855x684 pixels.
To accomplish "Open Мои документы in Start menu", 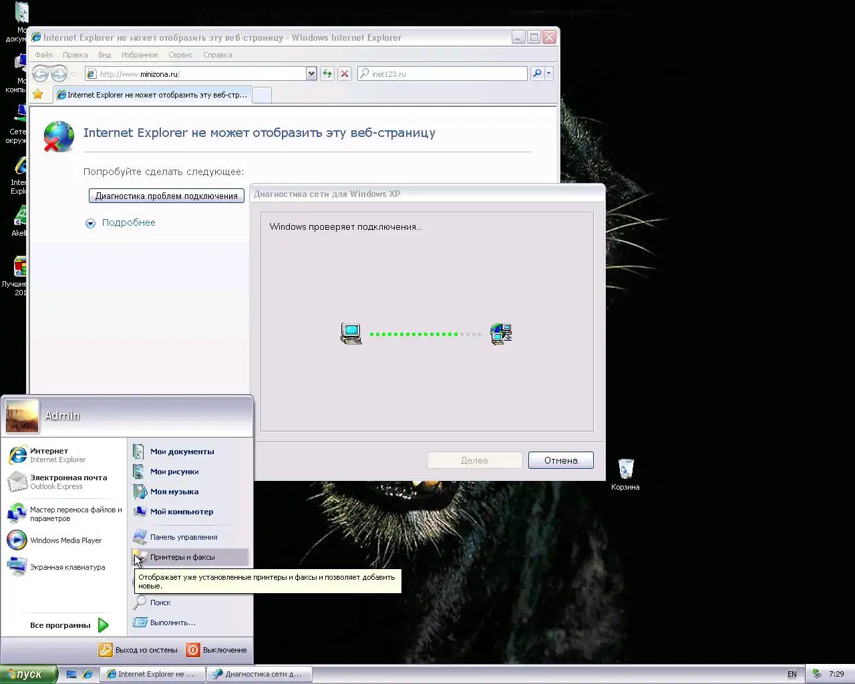I will (x=190, y=452).
